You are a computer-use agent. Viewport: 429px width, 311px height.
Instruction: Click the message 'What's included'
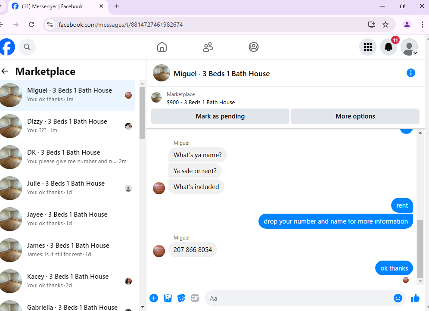click(x=196, y=187)
